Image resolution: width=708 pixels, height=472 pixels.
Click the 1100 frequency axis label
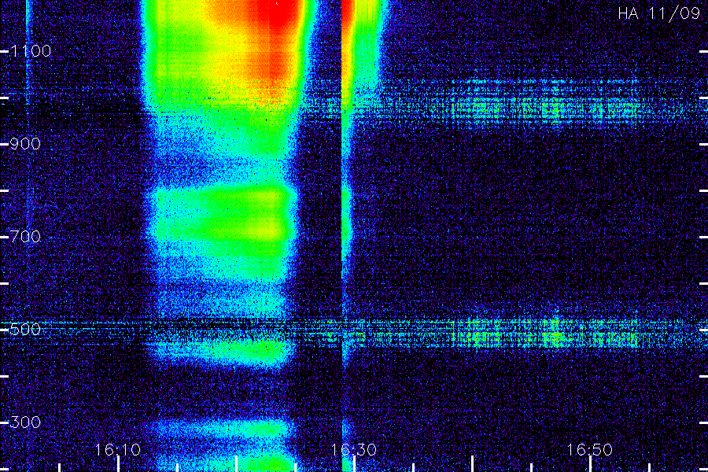(x=31, y=51)
